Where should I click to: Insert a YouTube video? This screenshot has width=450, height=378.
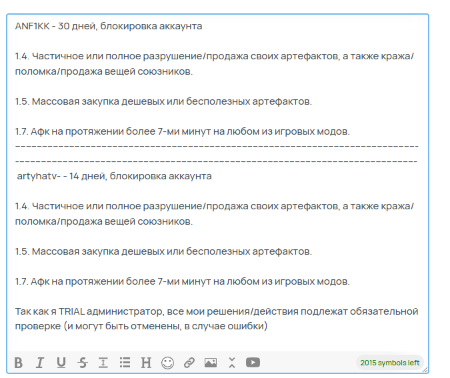pyautogui.click(x=253, y=363)
